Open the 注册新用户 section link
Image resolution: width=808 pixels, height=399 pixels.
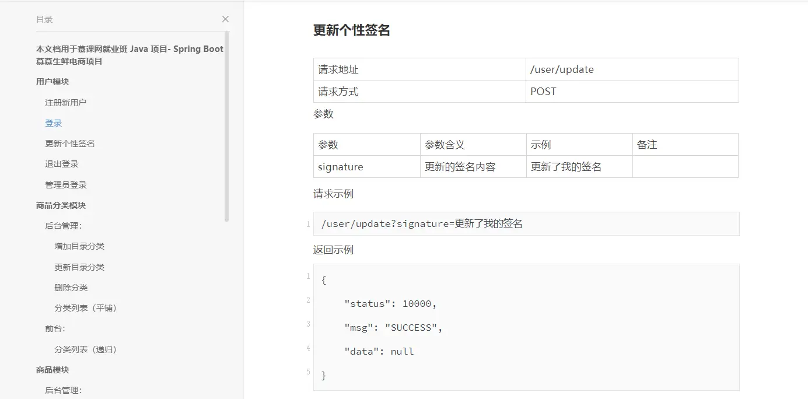[65, 103]
